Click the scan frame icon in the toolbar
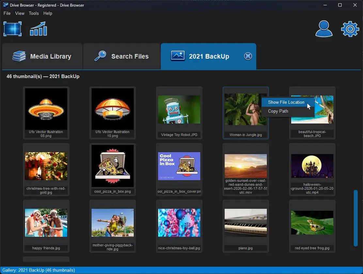This screenshot has height=274, width=363. point(12,29)
